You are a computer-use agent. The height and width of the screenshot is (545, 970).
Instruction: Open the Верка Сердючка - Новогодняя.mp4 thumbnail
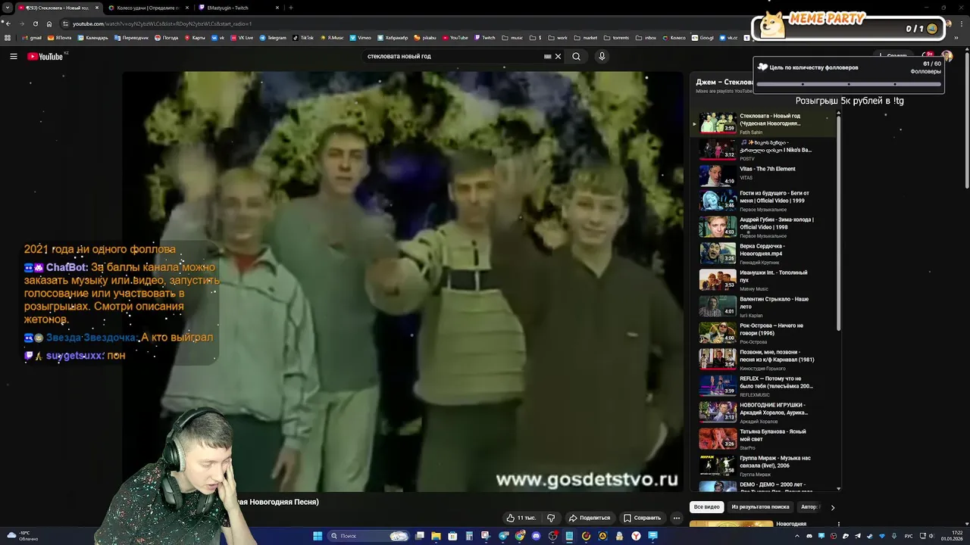click(x=717, y=254)
